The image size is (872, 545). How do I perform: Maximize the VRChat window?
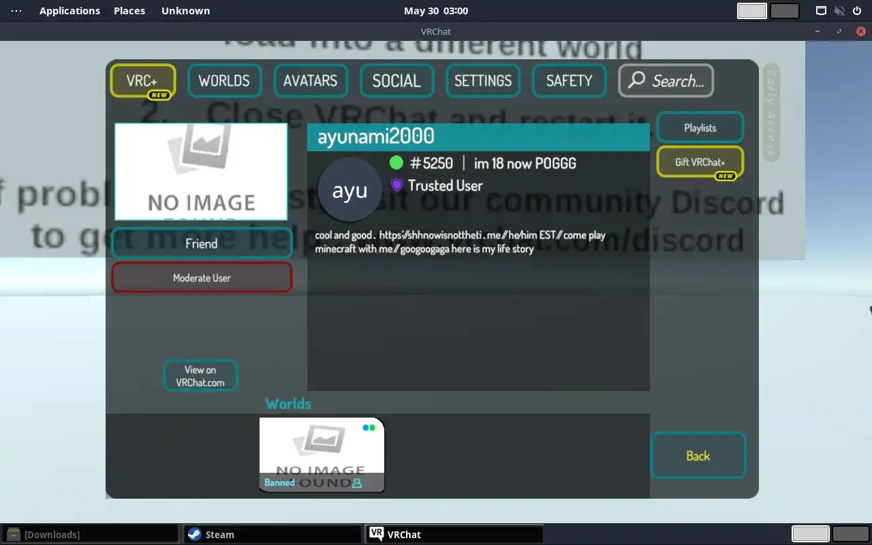pos(839,31)
